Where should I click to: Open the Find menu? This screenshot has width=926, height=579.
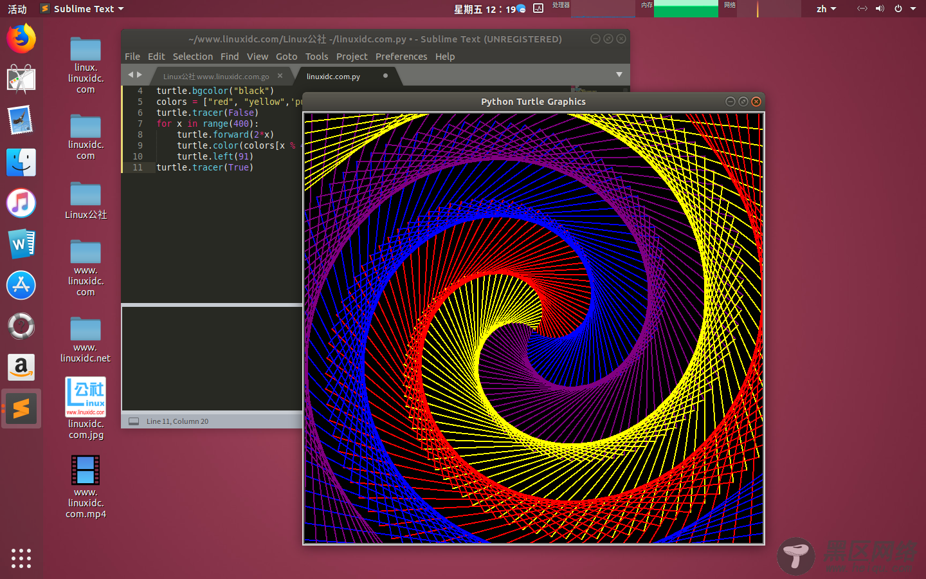(230, 57)
